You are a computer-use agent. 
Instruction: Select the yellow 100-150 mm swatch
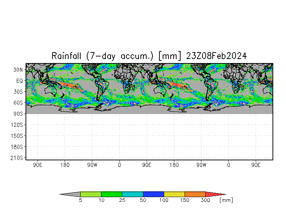click(x=174, y=194)
